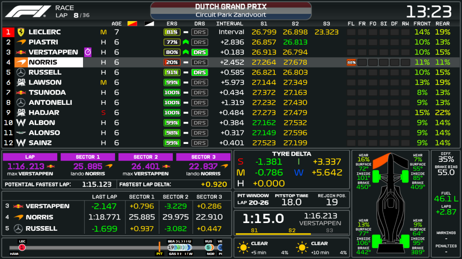Click the potential fastest lap time 1:15.123
The width and height of the screenshot is (462, 259).
coord(97,184)
